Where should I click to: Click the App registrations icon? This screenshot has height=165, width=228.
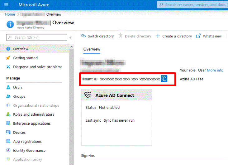[x=8, y=141]
